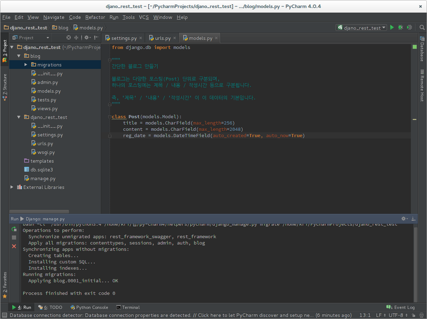The height and width of the screenshot is (319, 427).
Task: Open the Database tool window
Action: (x=422, y=49)
